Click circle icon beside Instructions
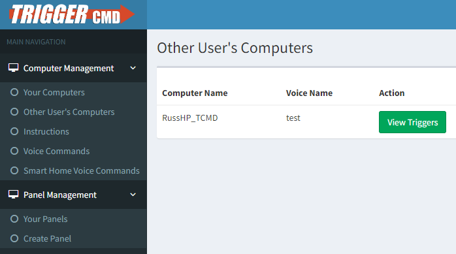456x254 pixels. coord(14,131)
